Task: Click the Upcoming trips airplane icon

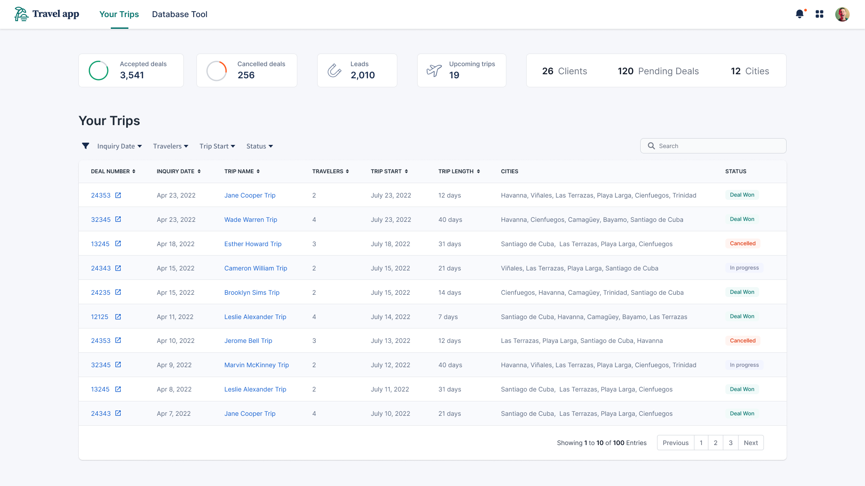Action: [x=434, y=70]
